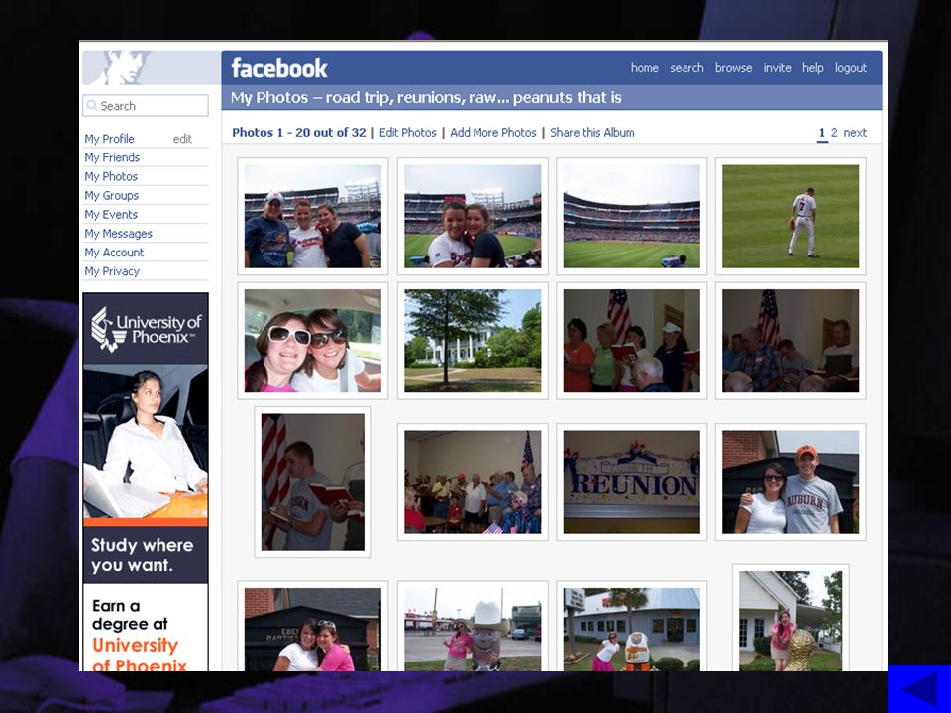Click "Earn a degree at" ad text
This screenshot has height=713, width=951.
(130, 615)
